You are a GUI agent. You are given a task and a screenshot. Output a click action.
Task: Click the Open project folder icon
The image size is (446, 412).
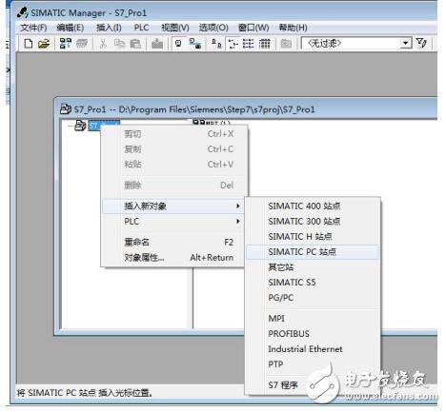44,44
